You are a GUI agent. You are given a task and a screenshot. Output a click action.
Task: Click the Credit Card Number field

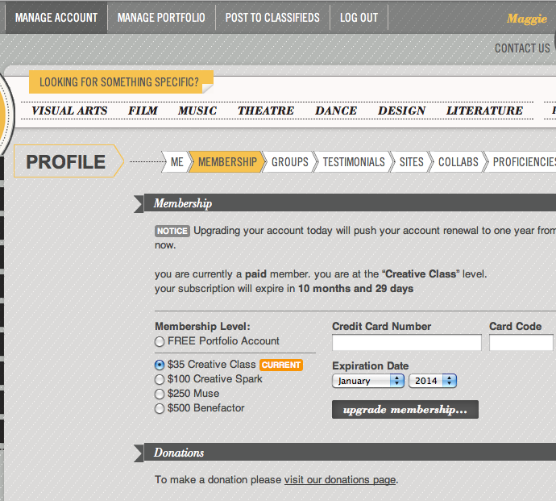[x=406, y=343]
